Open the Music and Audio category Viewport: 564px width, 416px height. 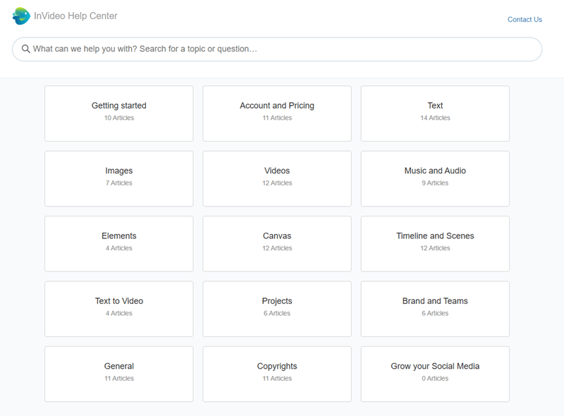pyautogui.click(x=435, y=178)
